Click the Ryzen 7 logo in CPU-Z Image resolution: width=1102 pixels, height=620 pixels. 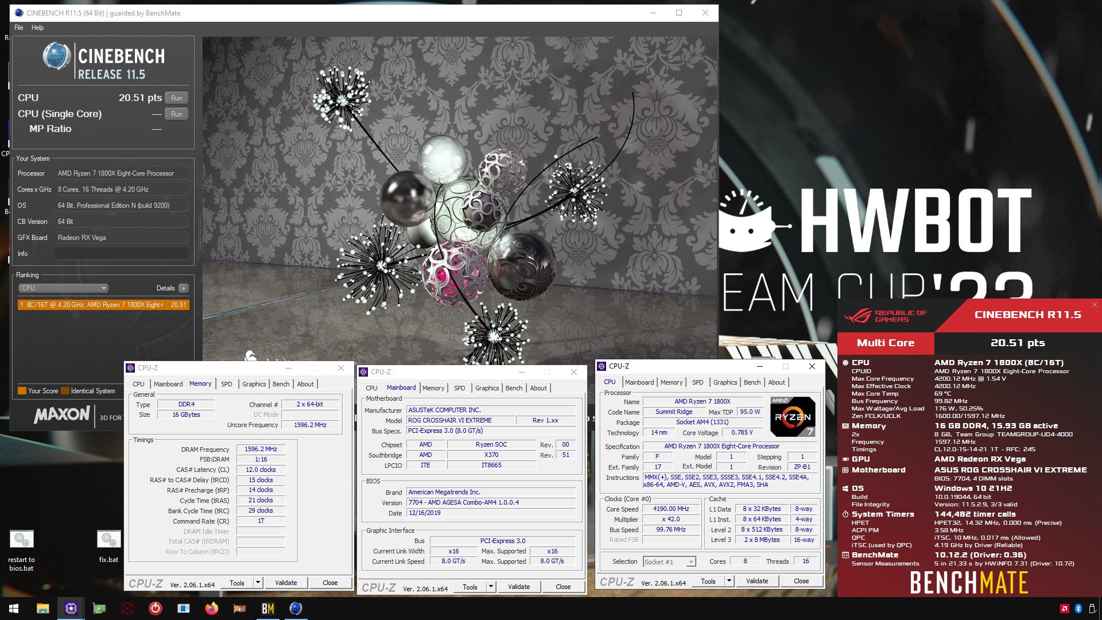(792, 416)
